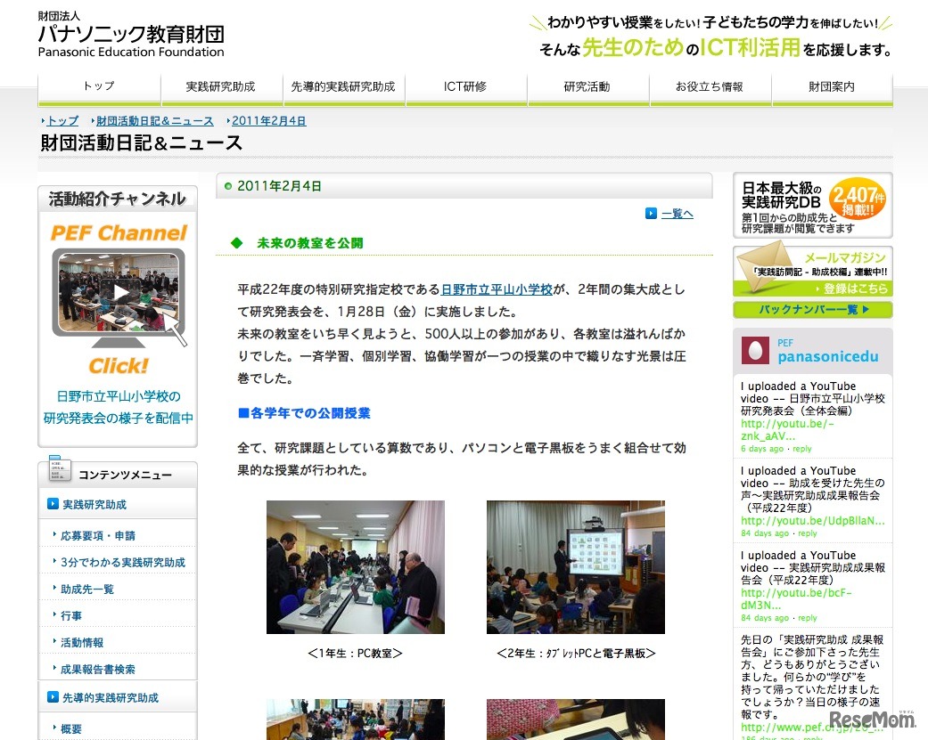Open the panasonicedu Twitter profile icon

pos(754,349)
